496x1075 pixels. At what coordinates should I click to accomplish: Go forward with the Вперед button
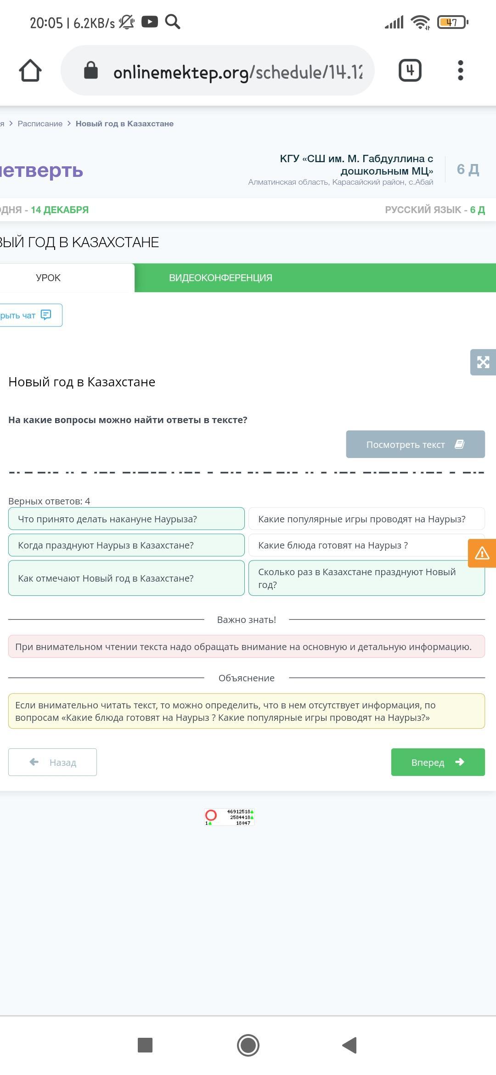point(438,763)
